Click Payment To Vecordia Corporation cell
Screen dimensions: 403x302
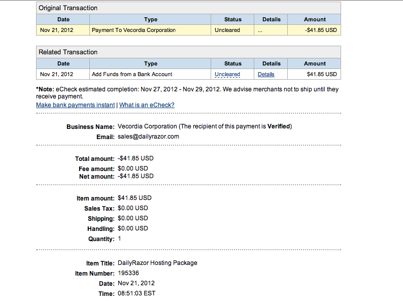pyautogui.click(x=150, y=30)
